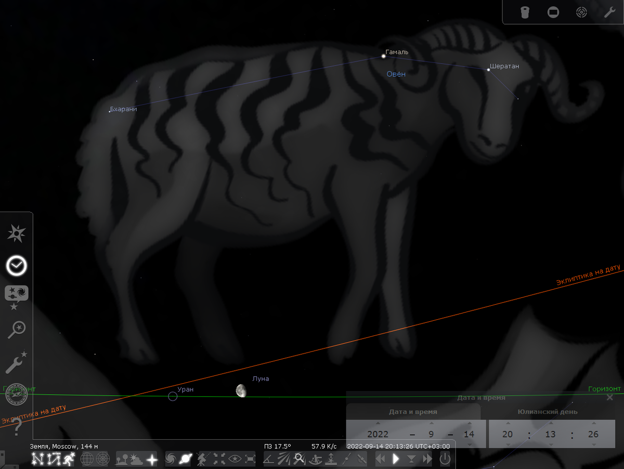Image resolution: width=624 pixels, height=469 pixels.
Task: Switch to Юлианский день tab
Action: coord(547,412)
